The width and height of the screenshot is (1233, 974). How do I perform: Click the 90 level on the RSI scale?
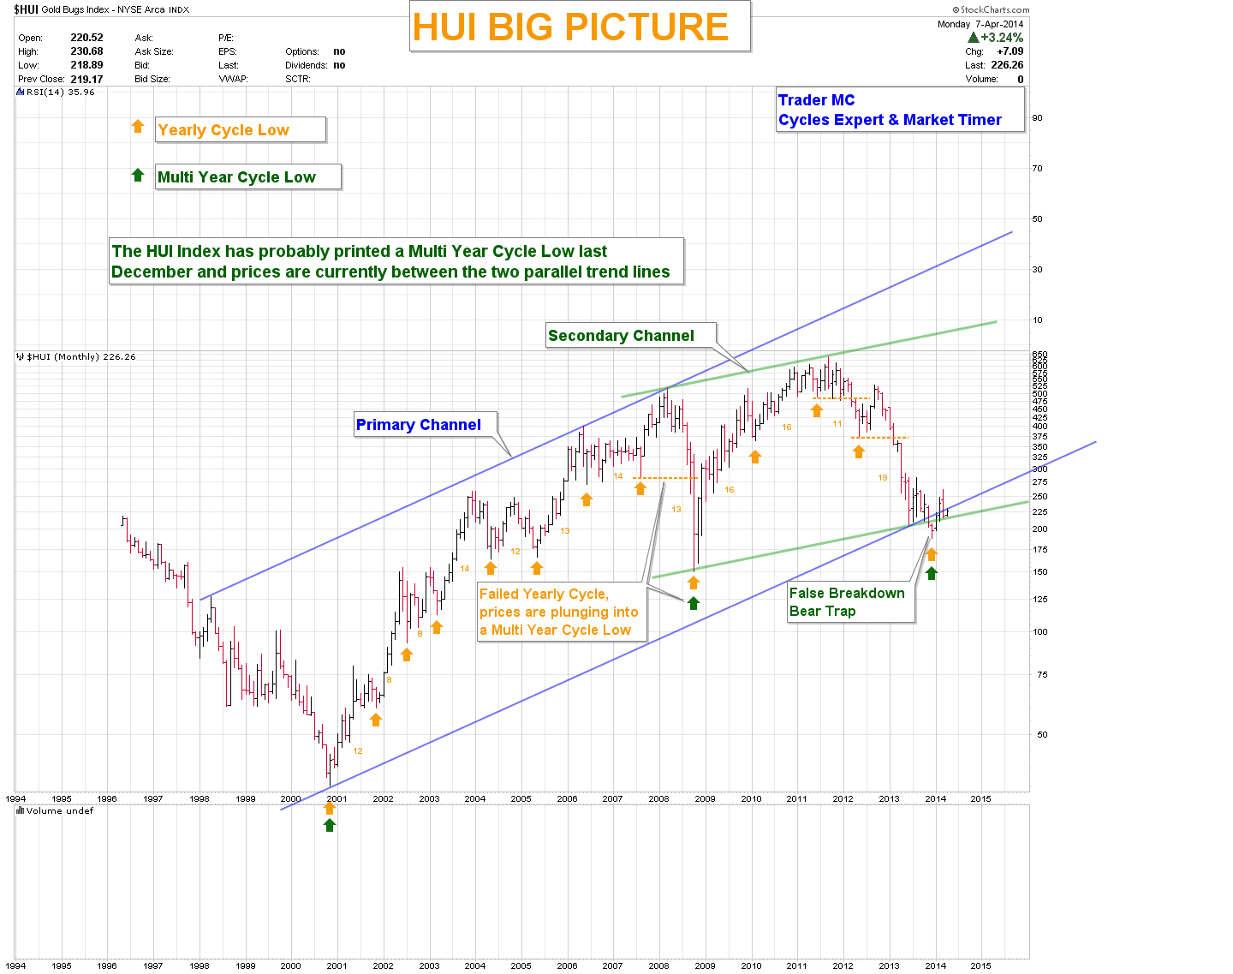(1037, 118)
